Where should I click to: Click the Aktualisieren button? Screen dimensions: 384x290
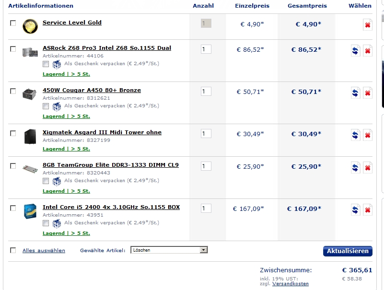point(348,251)
